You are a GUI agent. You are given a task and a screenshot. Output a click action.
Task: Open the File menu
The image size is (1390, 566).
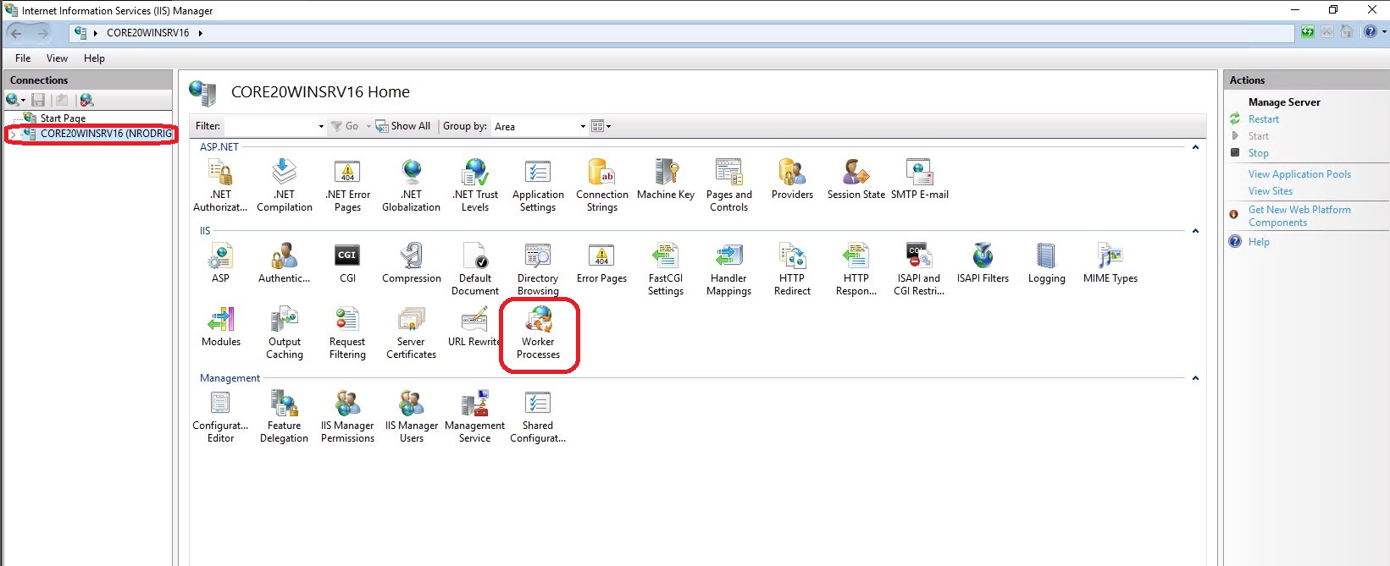[x=23, y=58]
